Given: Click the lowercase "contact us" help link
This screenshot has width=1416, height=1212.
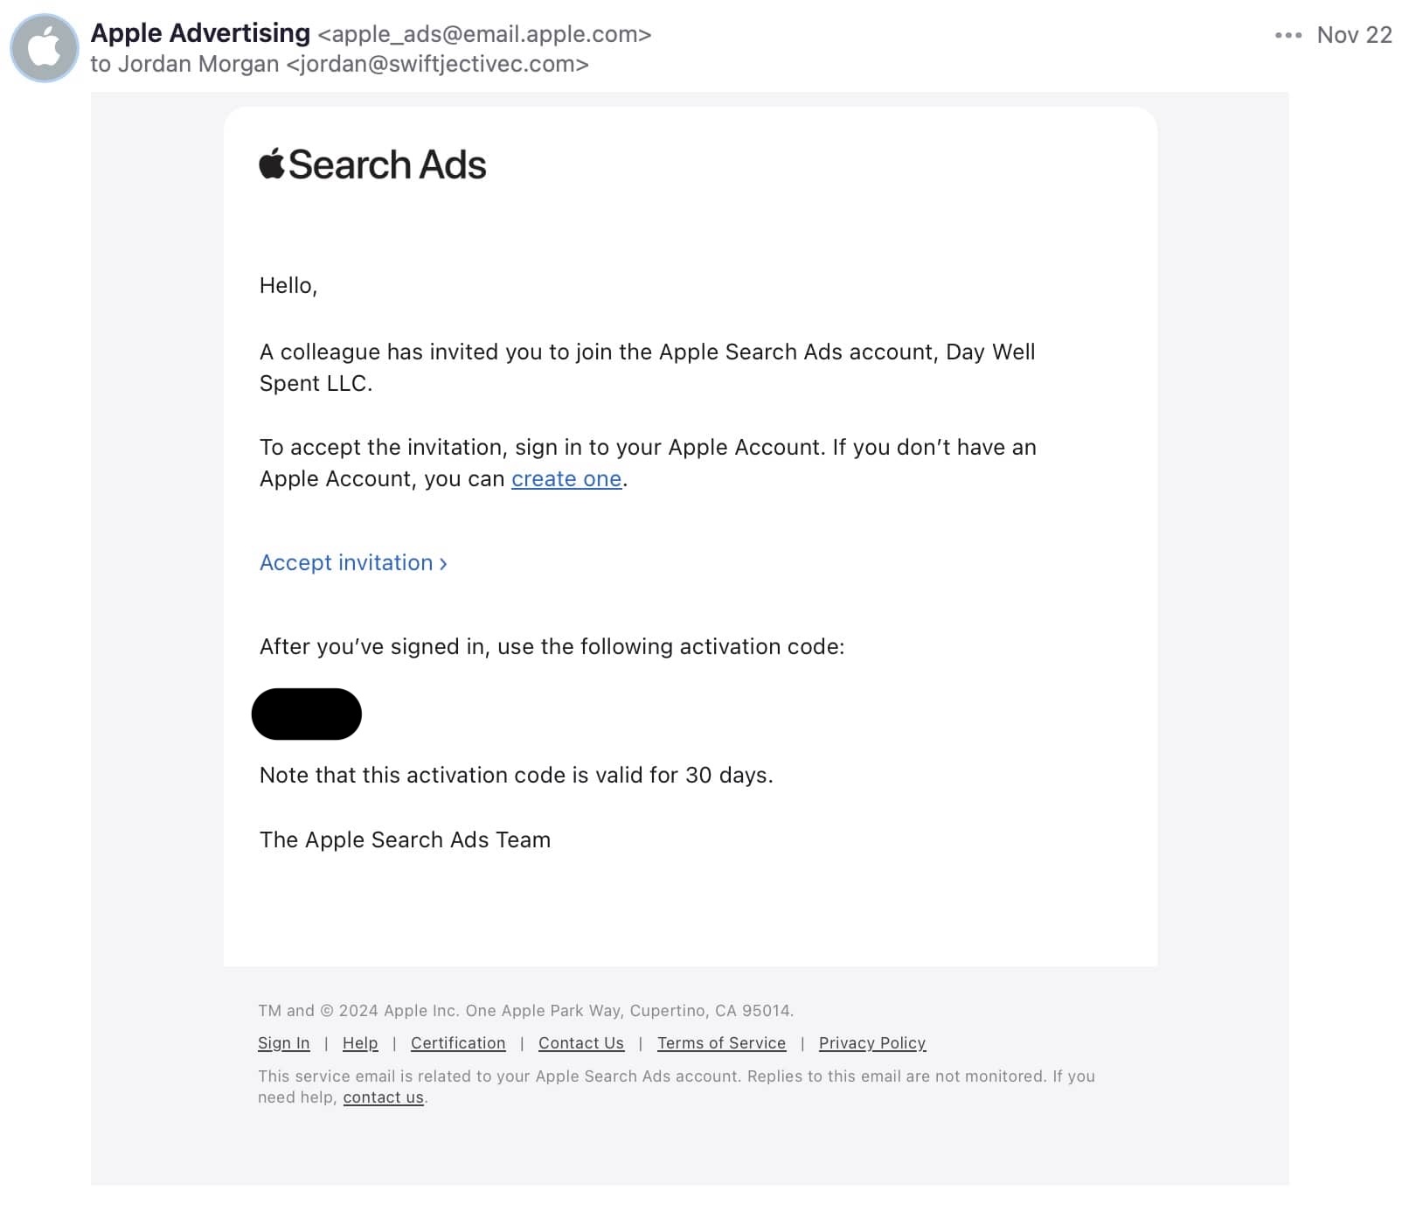Looking at the screenshot, I should click(x=383, y=1097).
